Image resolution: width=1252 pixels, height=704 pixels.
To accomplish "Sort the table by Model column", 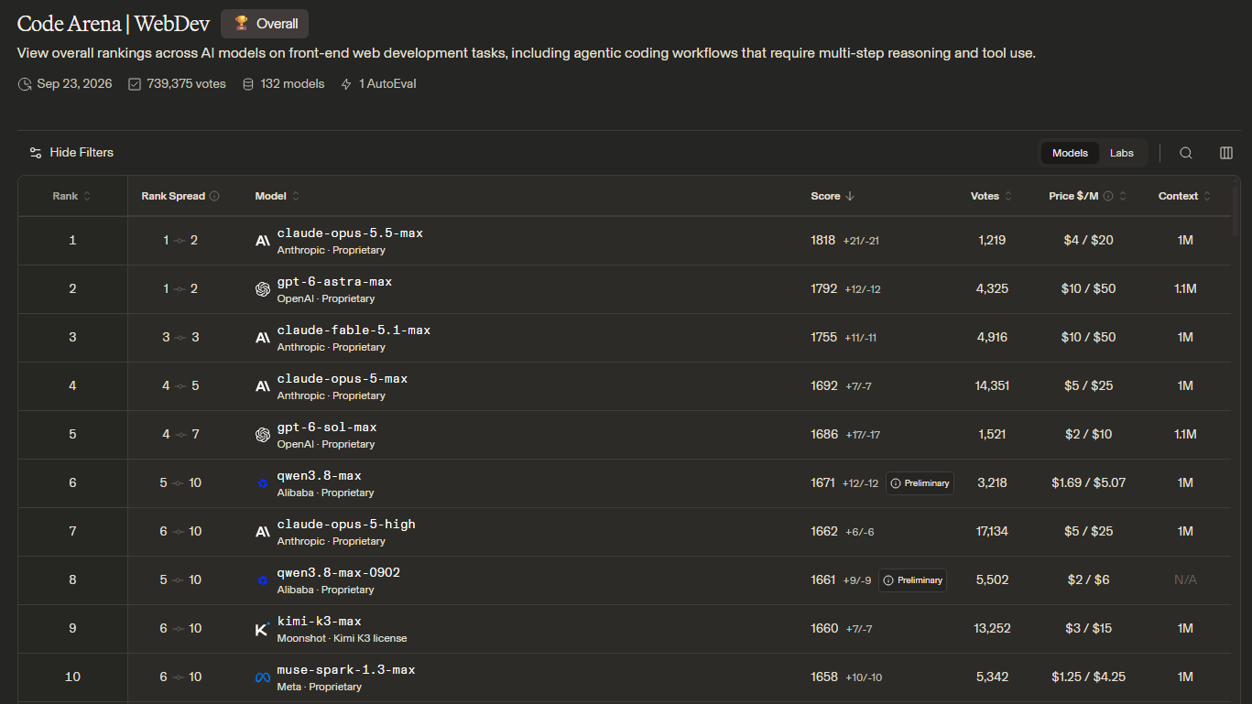I will [278, 196].
